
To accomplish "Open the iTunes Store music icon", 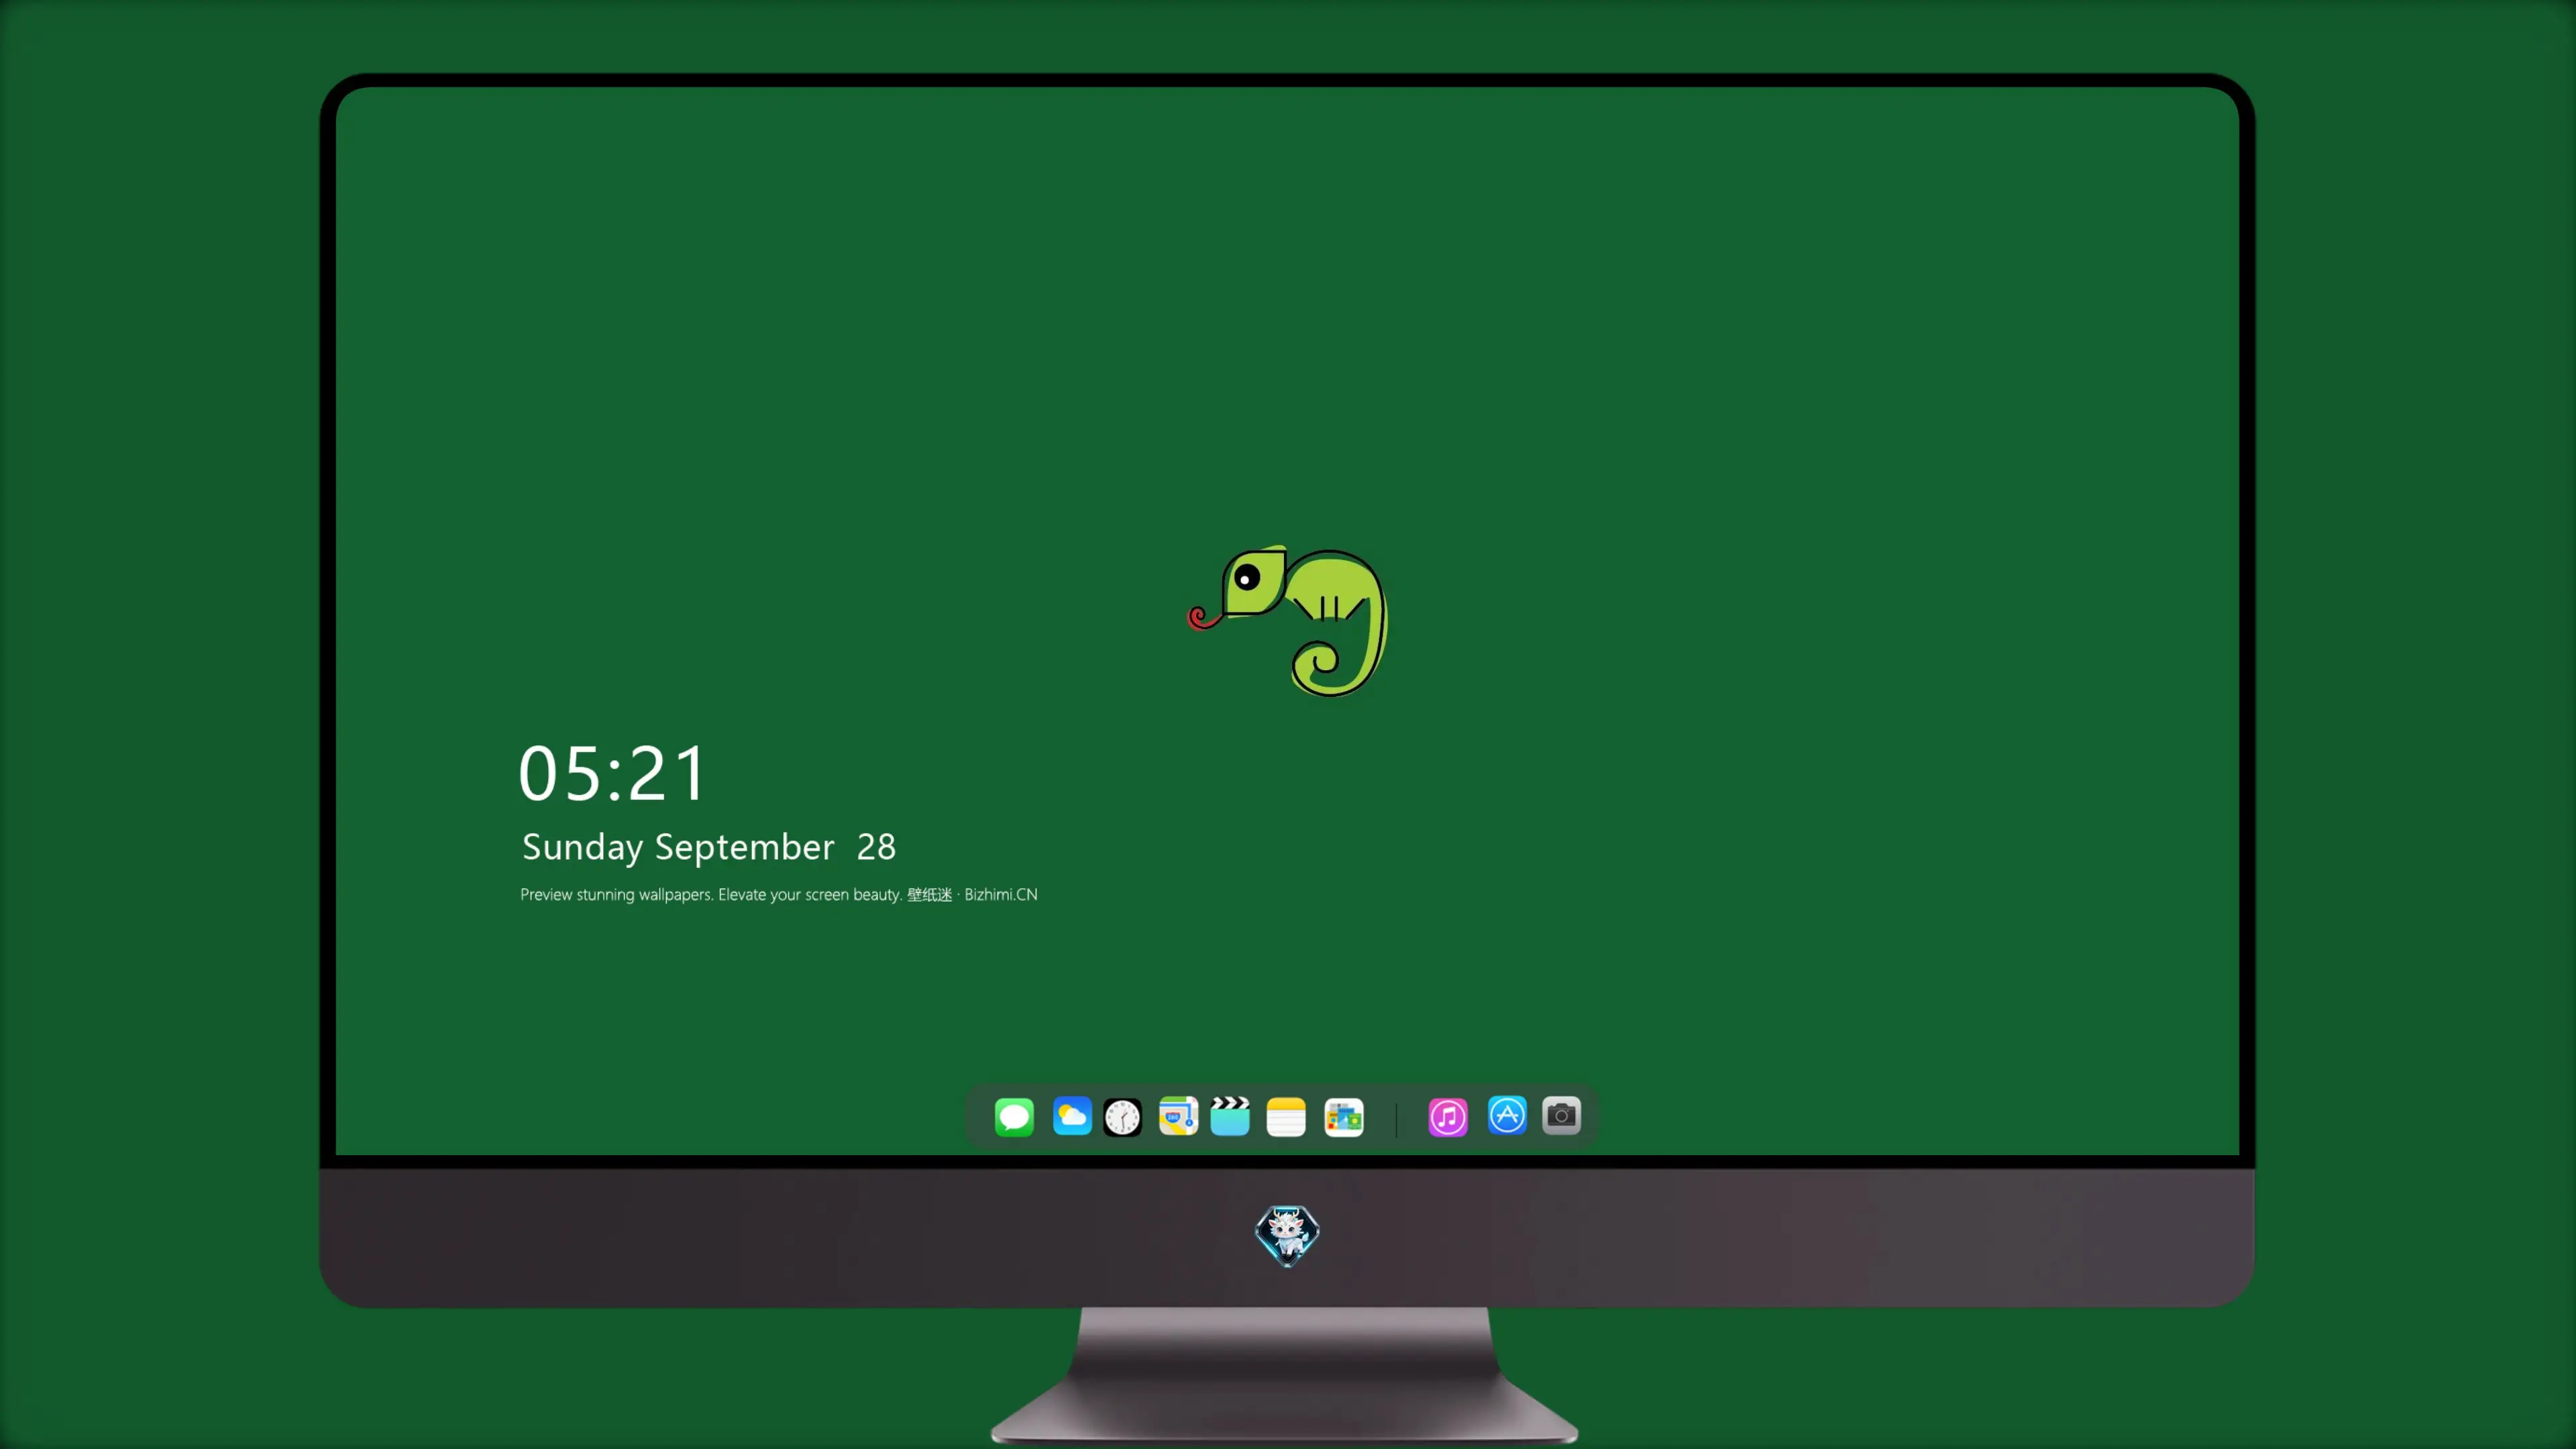I will 1448,1117.
